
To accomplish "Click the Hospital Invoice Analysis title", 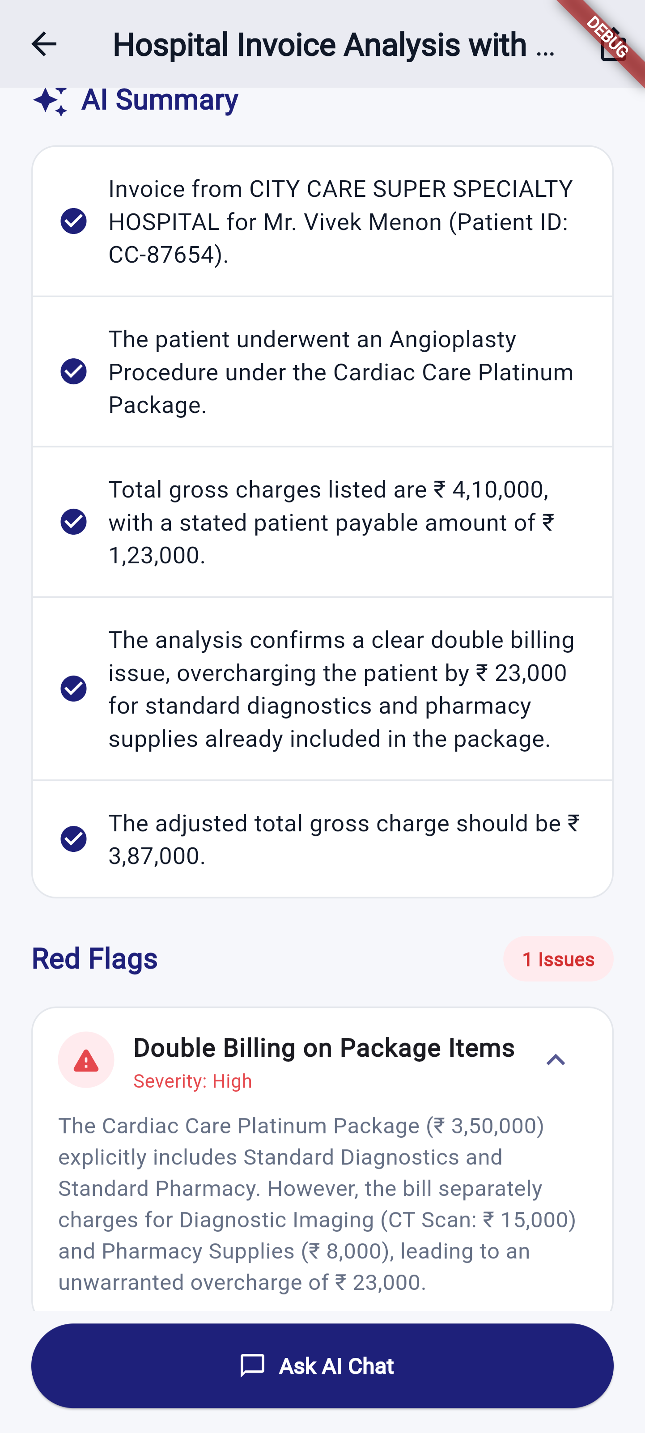I will coord(334,44).
